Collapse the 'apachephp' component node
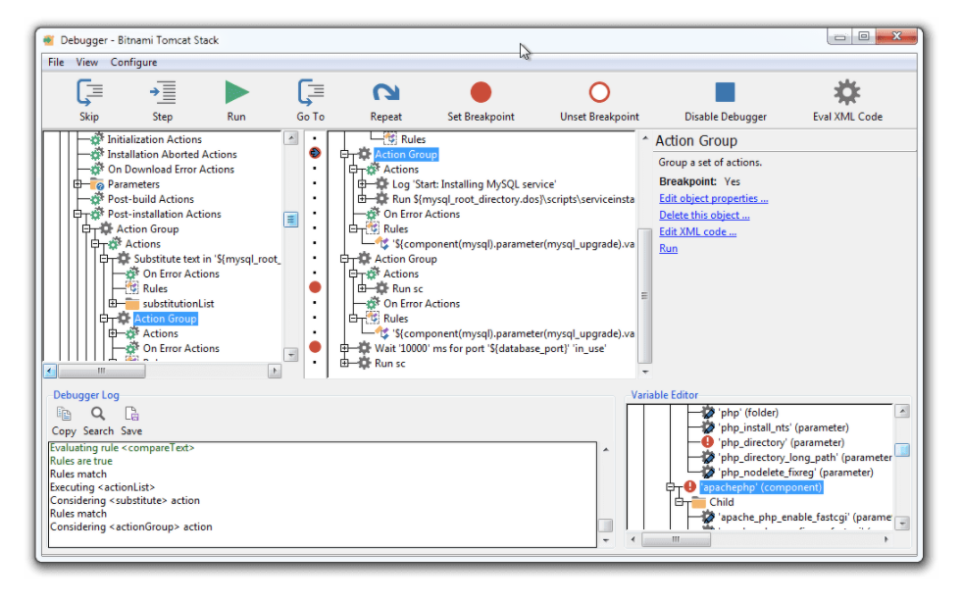The height and width of the screenshot is (602, 963). tap(671, 487)
